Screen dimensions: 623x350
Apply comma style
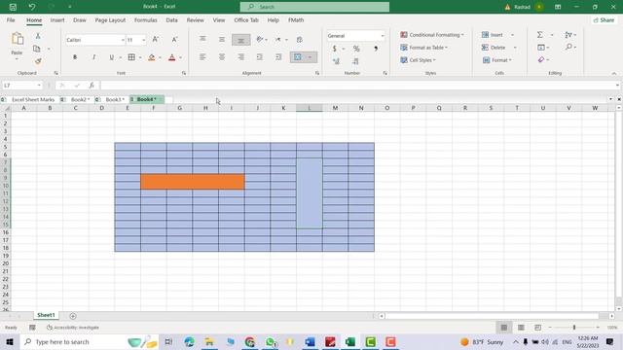[x=376, y=49]
